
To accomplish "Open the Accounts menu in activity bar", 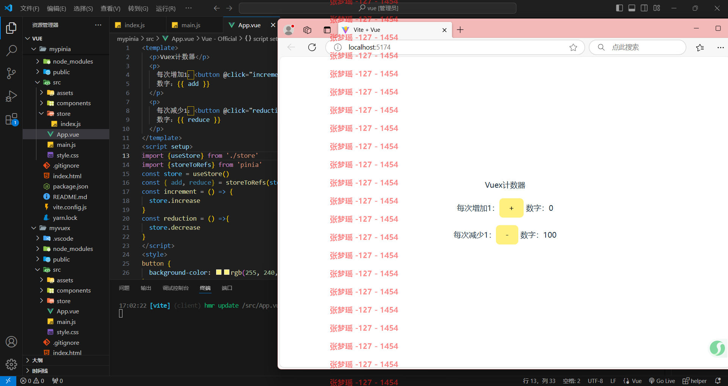I will tap(11, 342).
